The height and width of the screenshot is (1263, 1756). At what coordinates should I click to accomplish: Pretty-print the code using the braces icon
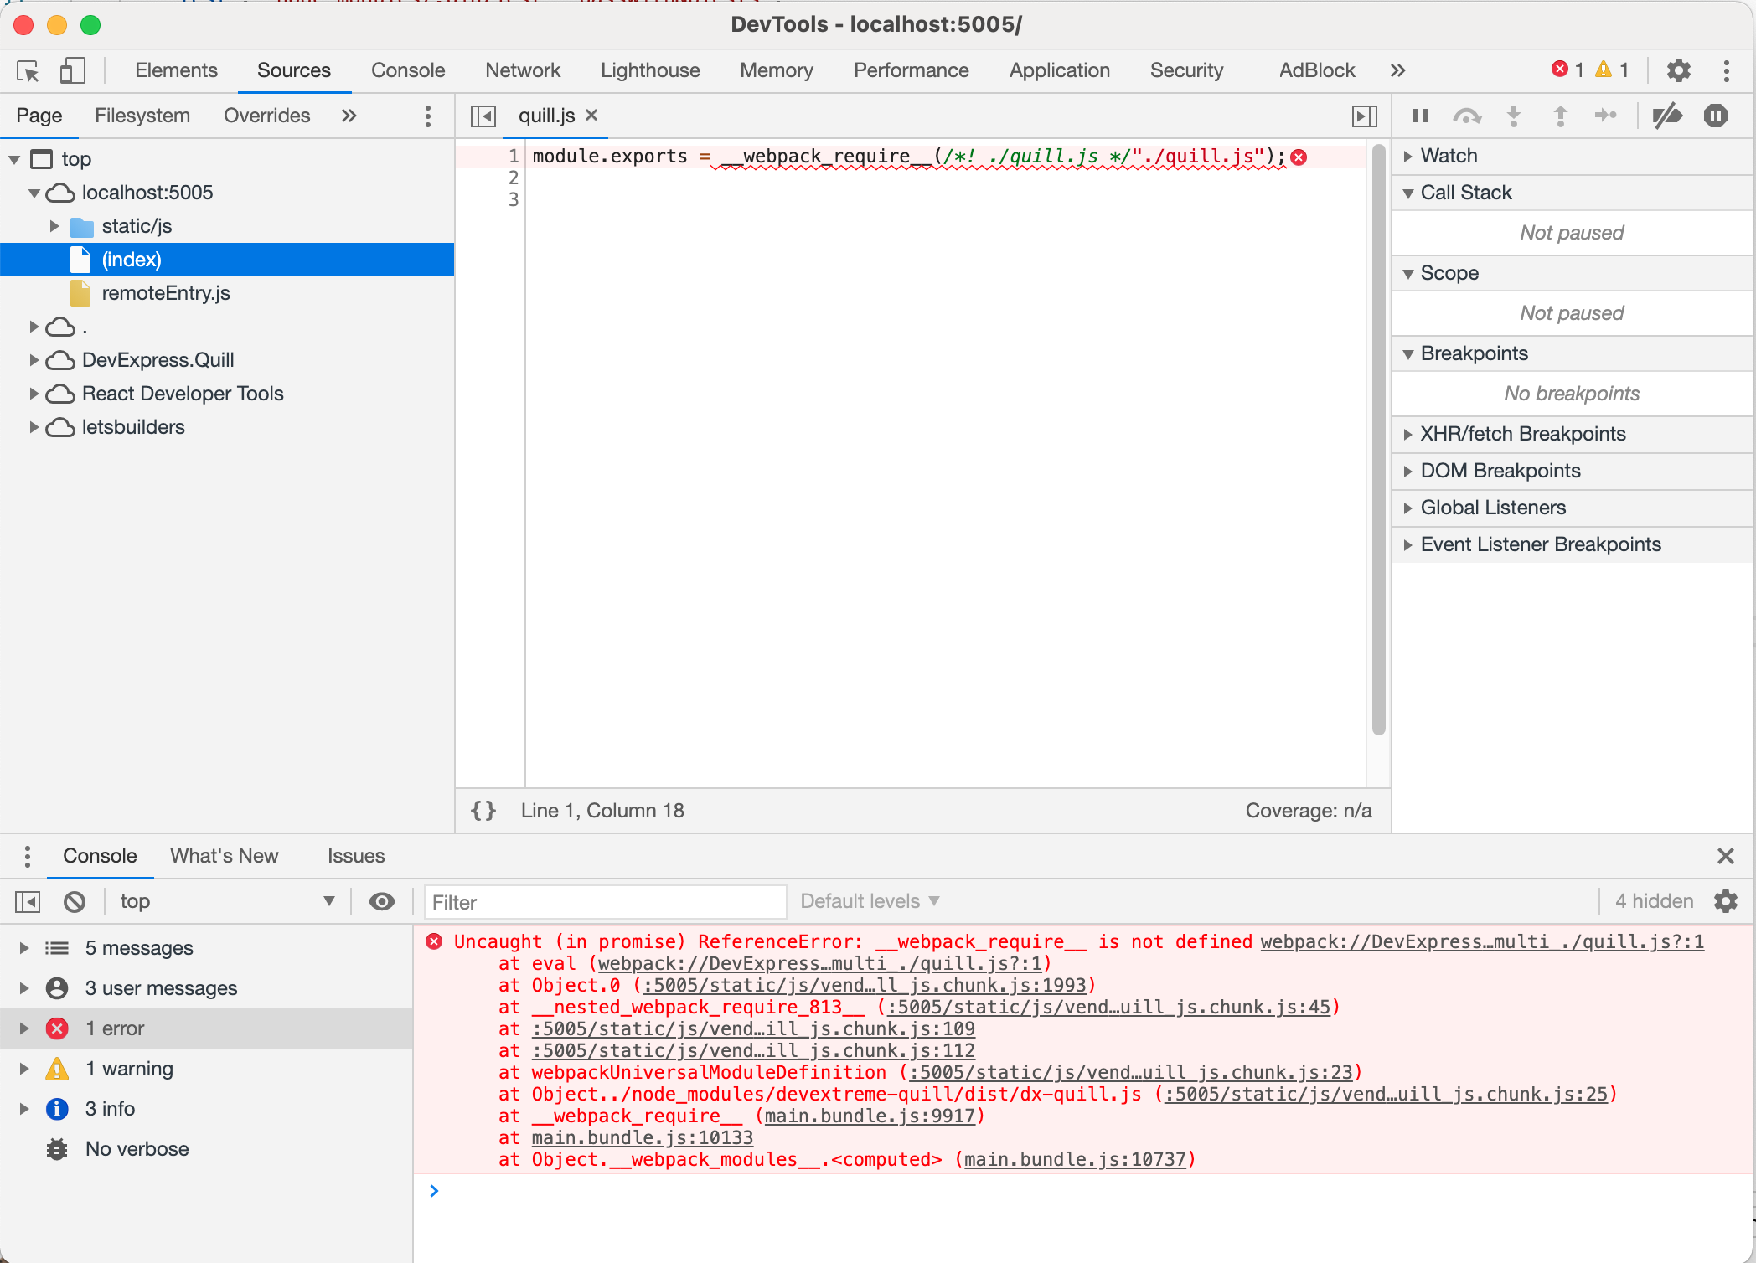click(x=483, y=810)
